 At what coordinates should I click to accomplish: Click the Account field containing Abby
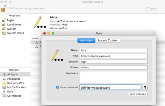coord(114,62)
